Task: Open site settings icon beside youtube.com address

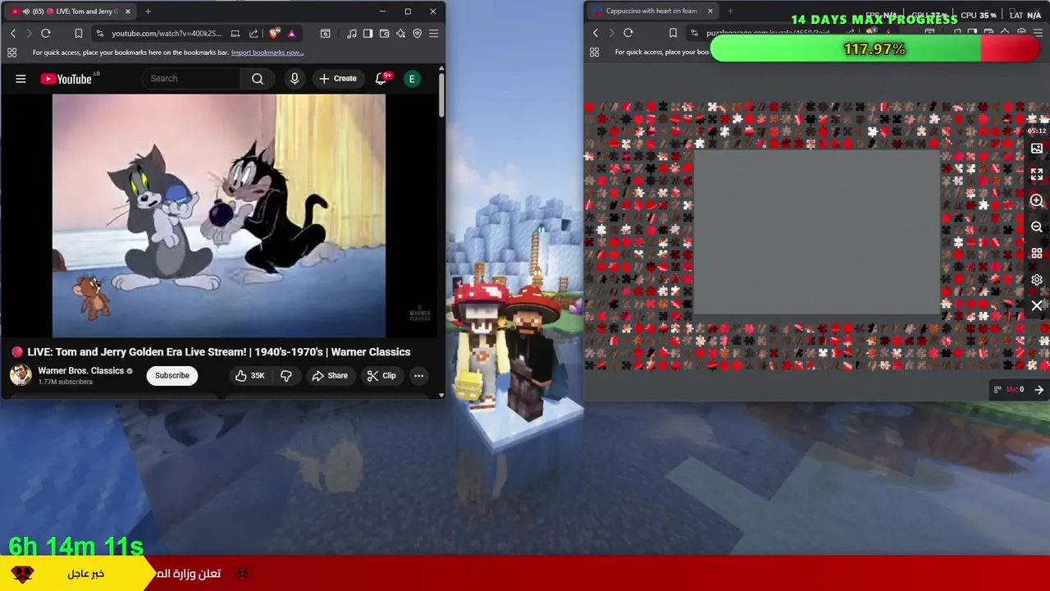Action: [x=99, y=34]
